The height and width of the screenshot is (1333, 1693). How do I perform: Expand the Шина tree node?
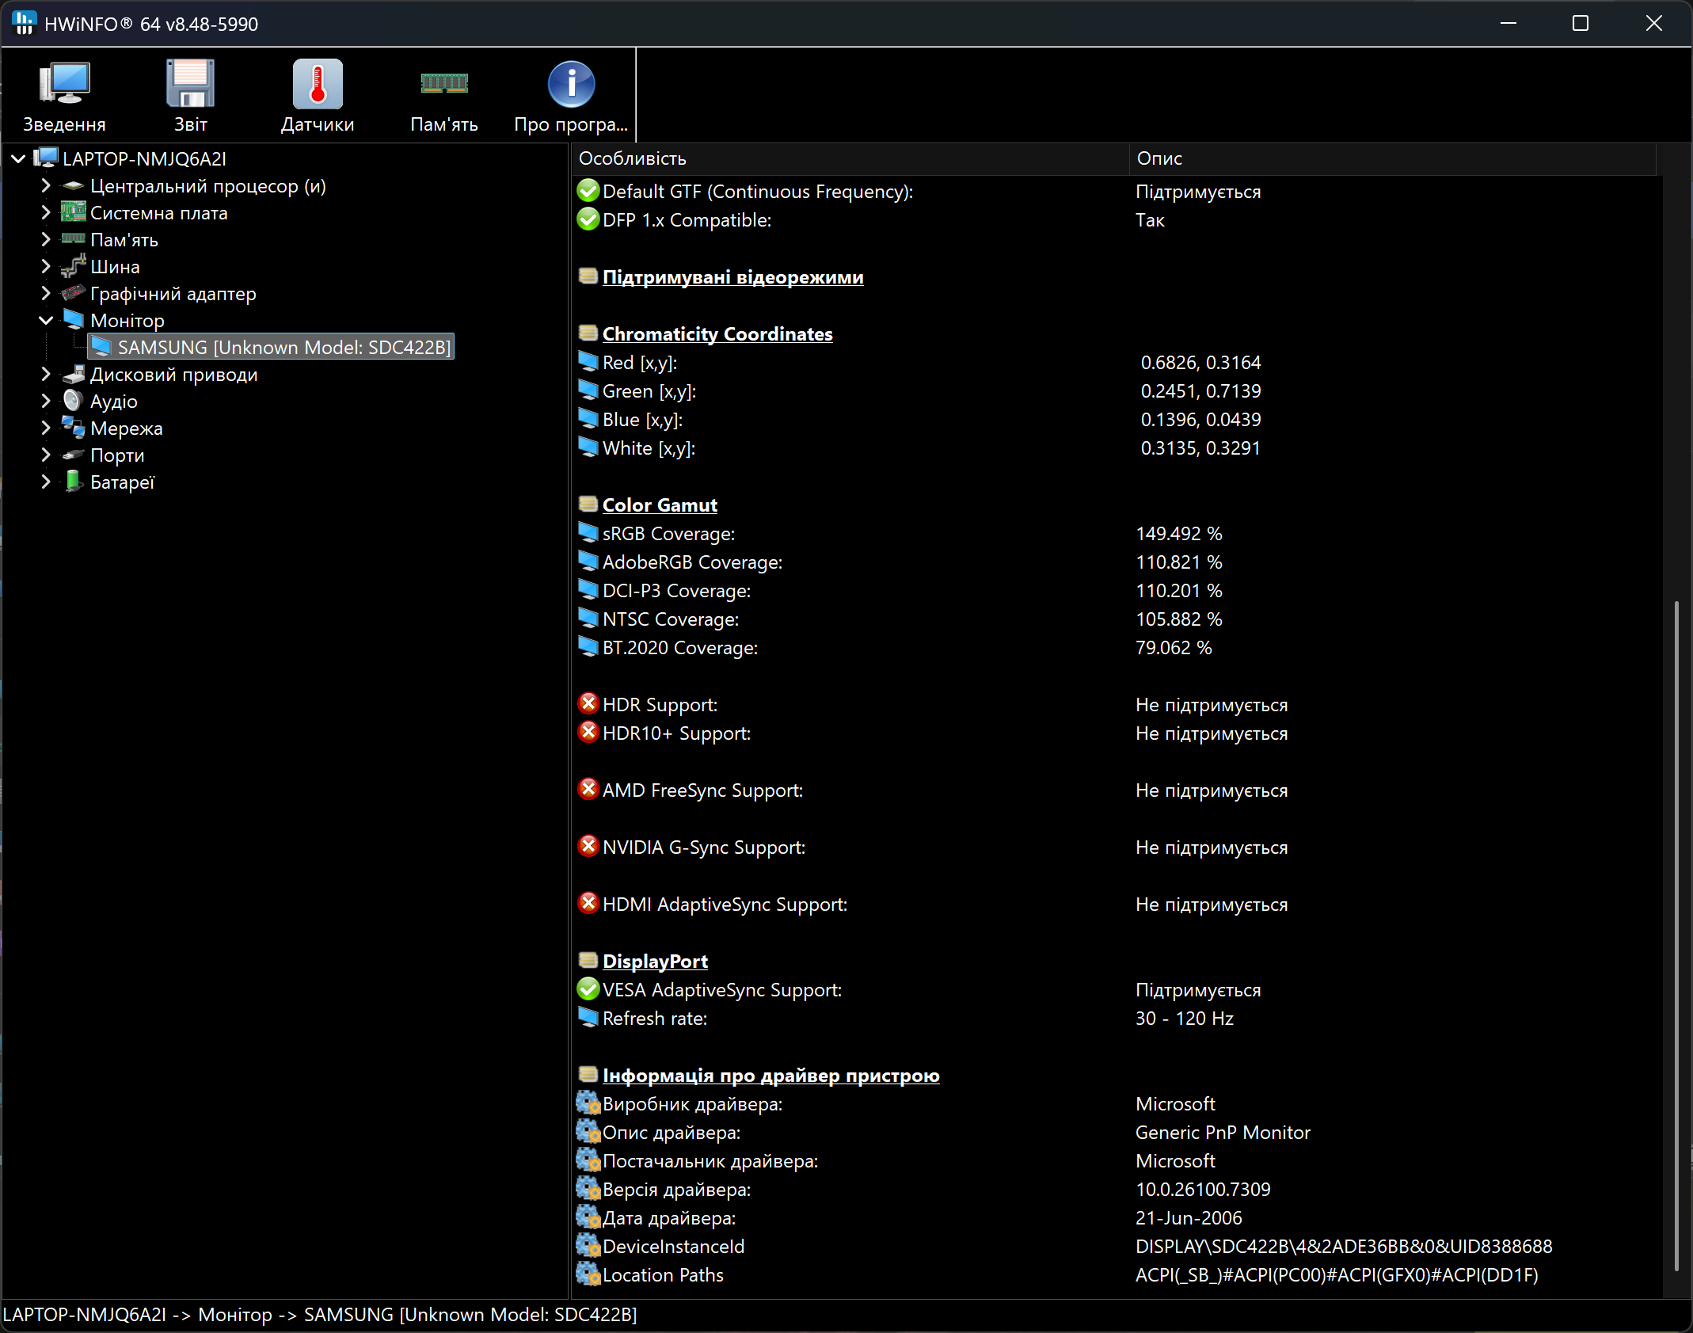pyautogui.click(x=46, y=267)
